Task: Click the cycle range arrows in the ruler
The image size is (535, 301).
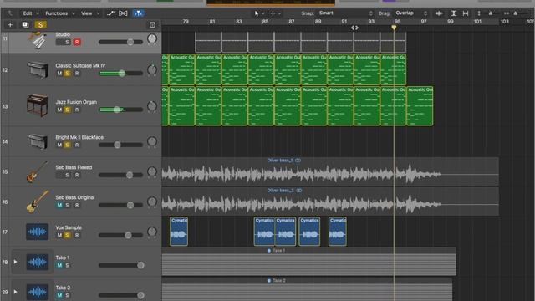Action: tap(354, 28)
